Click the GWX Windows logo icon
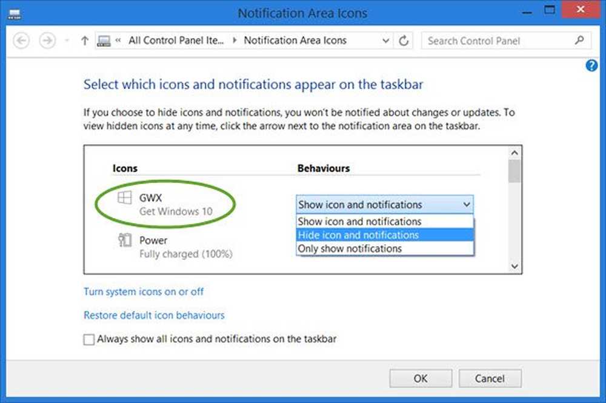Viewport: 606px width, 403px height. pos(124,198)
